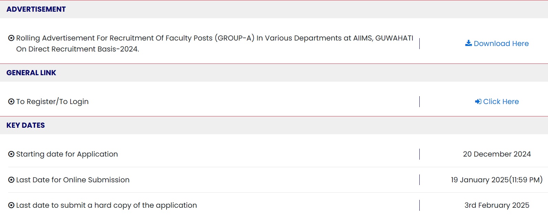Click the 20 December 2024 date
Viewport: 548px width, 217px height.
[x=497, y=154]
